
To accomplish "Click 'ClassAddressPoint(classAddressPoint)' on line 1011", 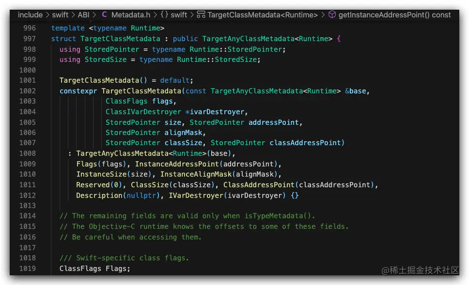I will tap(299, 185).
